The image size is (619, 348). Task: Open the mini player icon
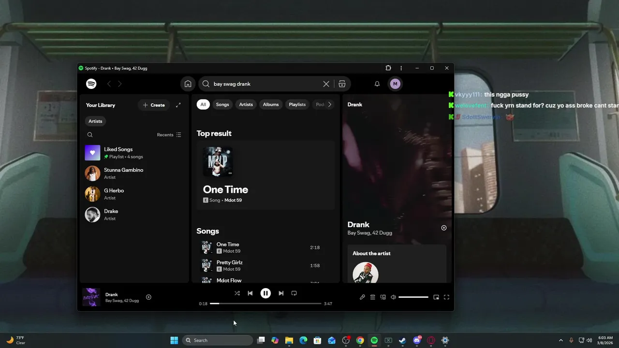[x=436, y=297]
